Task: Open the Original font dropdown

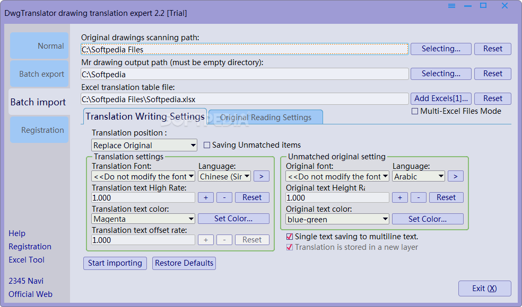Action: 337,176
